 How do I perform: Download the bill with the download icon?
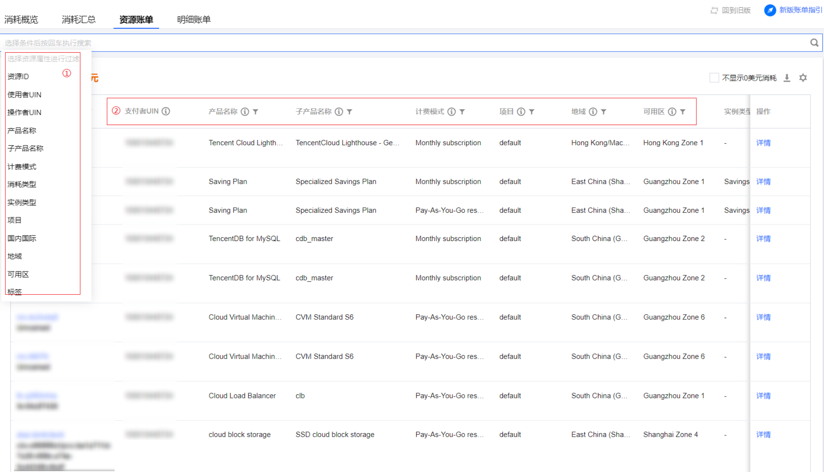coord(787,78)
